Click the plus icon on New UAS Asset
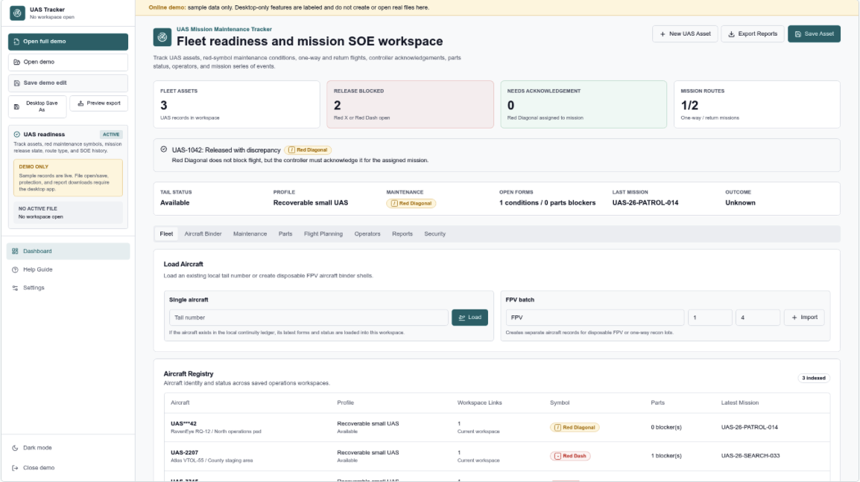The image size is (860, 482). (663, 34)
